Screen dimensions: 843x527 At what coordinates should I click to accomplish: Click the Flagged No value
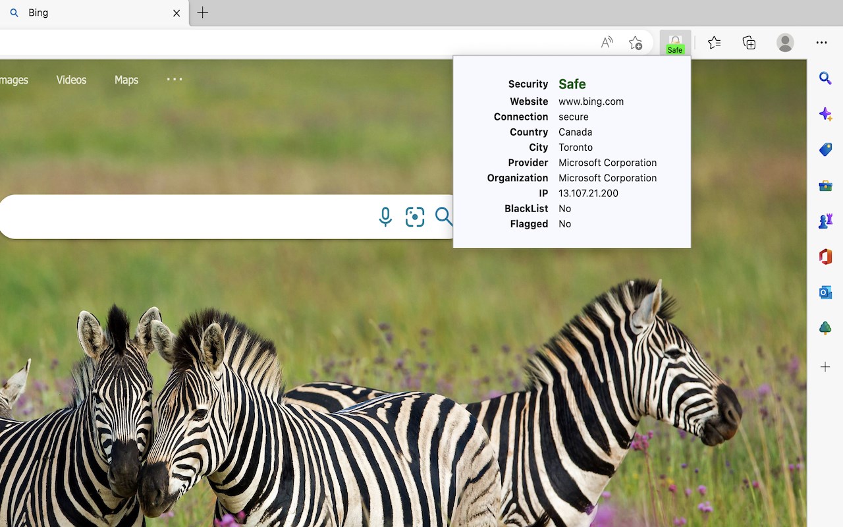tap(564, 224)
